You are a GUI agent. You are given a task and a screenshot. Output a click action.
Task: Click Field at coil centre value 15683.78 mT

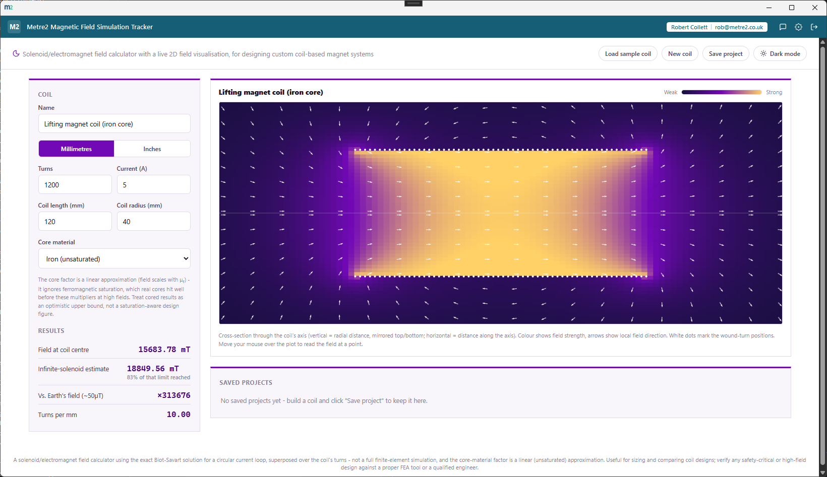(x=164, y=350)
